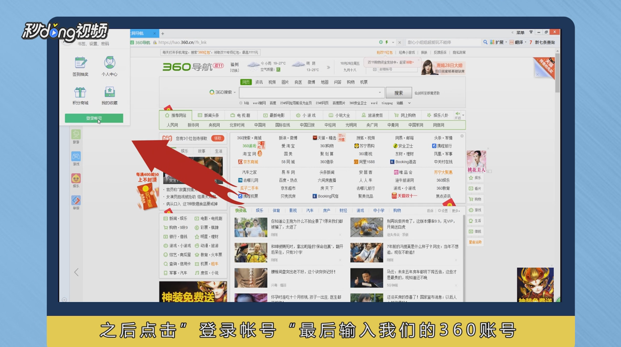Open news 设置 gear option
The height and width of the screenshot is (347, 621).
tap(443, 211)
